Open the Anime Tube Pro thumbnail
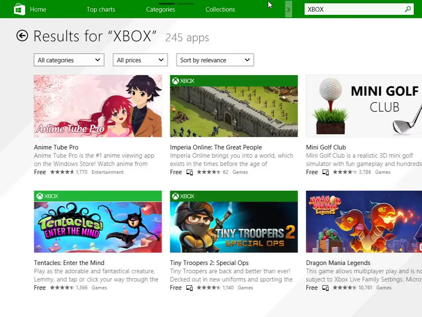The width and height of the screenshot is (422, 317). click(98, 106)
